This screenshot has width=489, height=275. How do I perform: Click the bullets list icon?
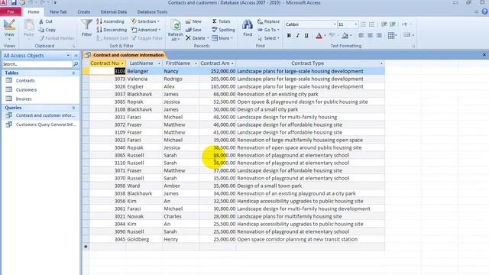tap(363, 24)
